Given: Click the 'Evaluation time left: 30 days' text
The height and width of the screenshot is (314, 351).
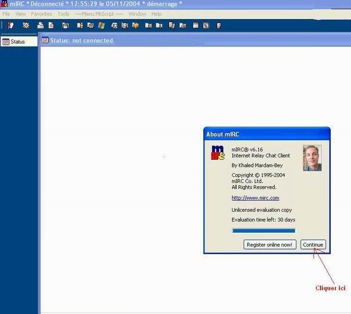Looking at the screenshot, I should pos(263,219).
